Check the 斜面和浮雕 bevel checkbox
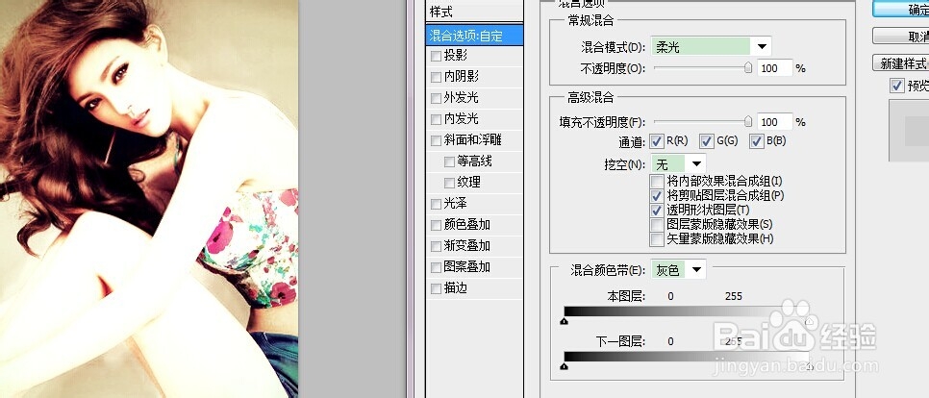 pyautogui.click(x=436, y=140)
